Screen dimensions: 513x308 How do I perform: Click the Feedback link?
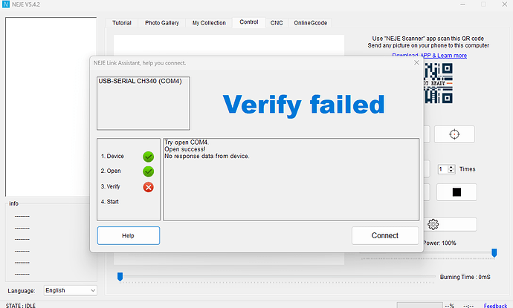click(495, 306)
